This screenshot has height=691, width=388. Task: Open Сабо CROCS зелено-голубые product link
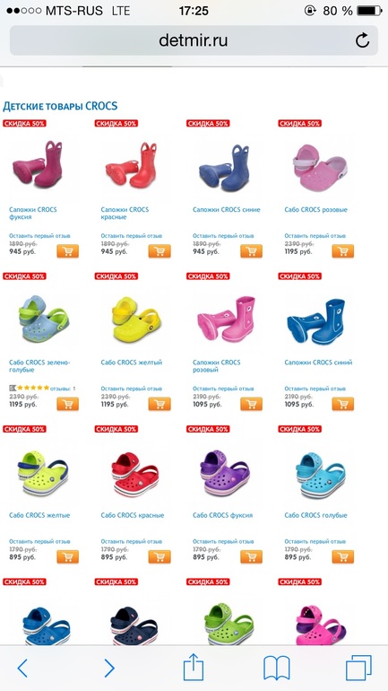tap(39, 366)
